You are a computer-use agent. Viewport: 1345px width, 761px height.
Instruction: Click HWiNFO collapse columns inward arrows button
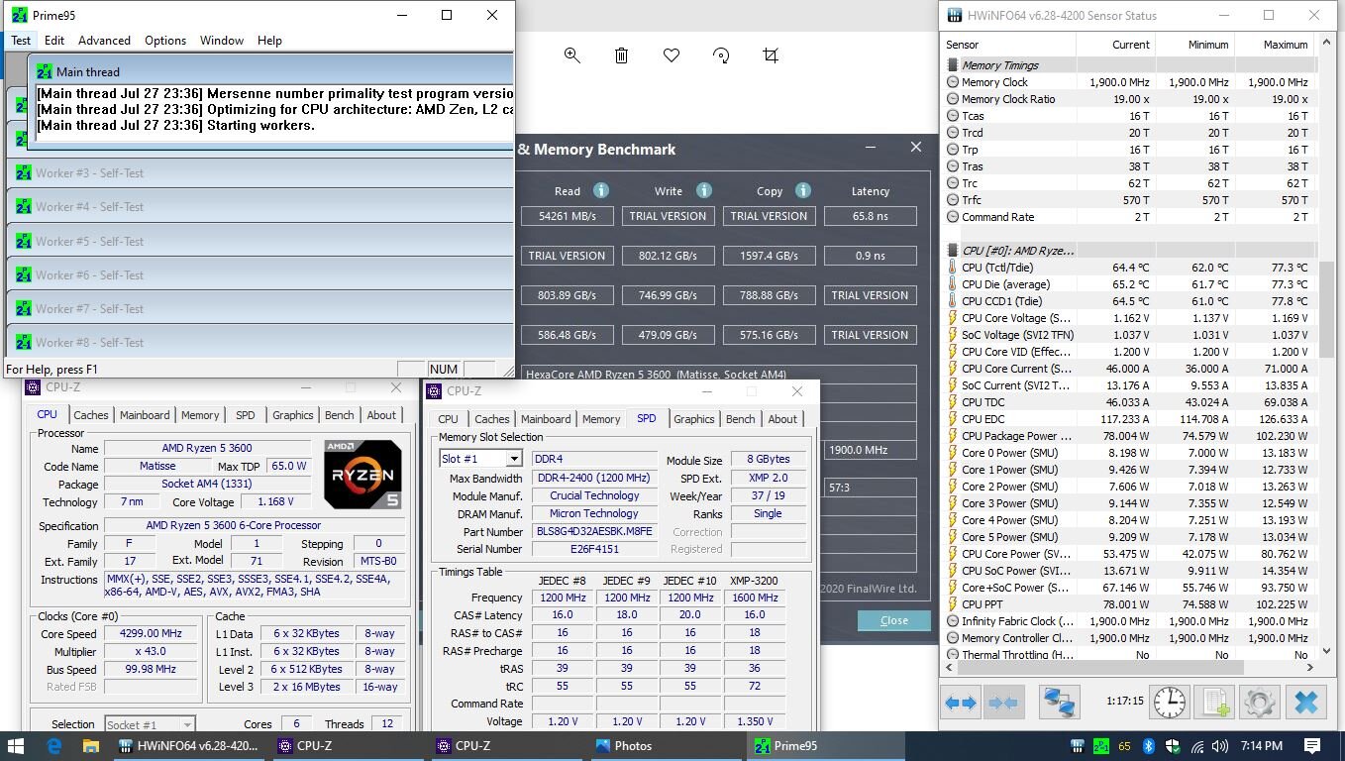[1002, 703]
